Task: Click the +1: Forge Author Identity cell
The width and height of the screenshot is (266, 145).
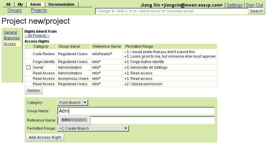Action: (170, 62)
